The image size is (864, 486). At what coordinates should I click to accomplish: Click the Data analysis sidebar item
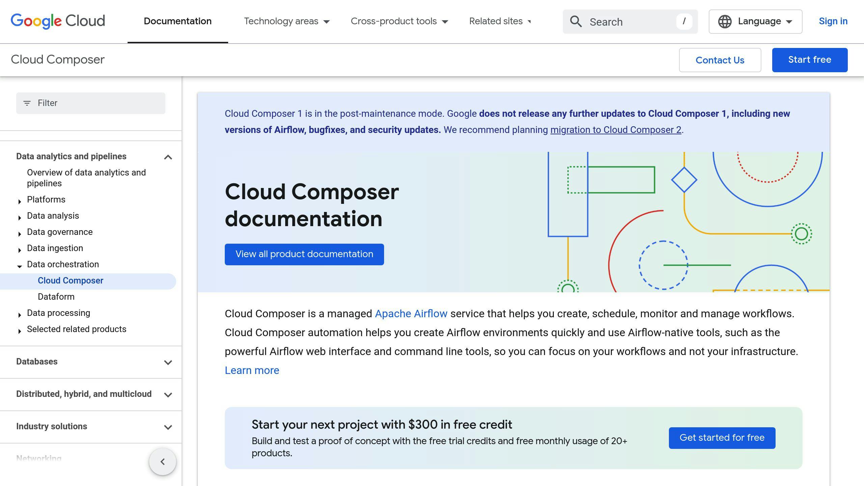(x=53, y=216)
